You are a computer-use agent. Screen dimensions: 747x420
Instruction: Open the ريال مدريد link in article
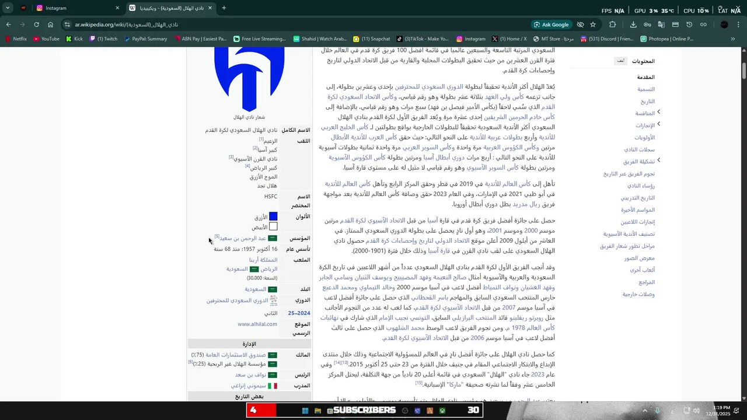528,205
